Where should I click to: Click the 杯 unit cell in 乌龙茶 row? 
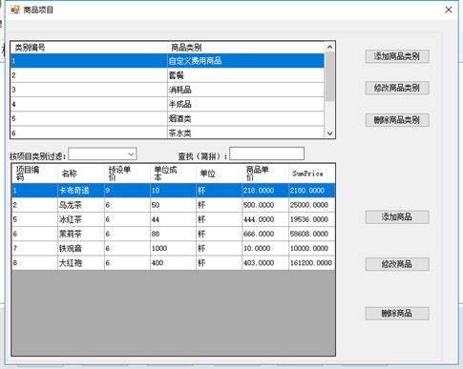220,205
